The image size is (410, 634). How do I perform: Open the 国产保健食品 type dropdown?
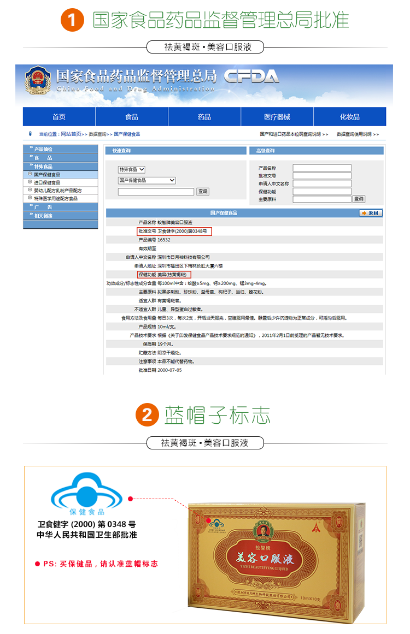pos(147,180)
